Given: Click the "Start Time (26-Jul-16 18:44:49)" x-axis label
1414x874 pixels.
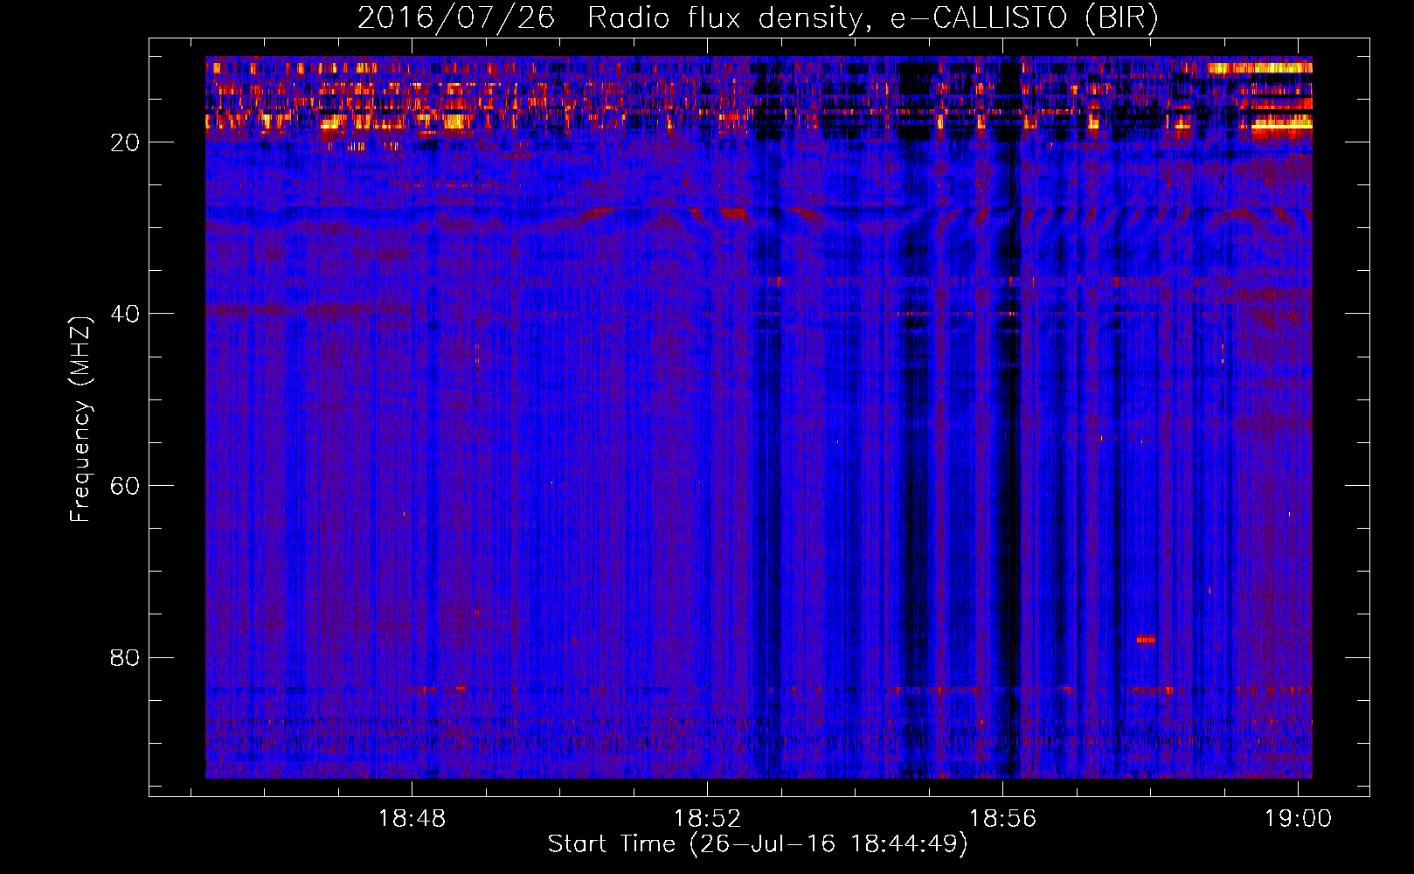Looking at the screenshot, I should coord(758,844).
